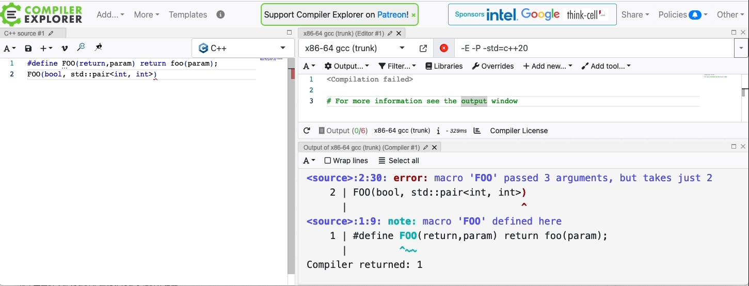This screenshot has width=749, height=286.
Task: Open the x86-64 gcc compiler selector
Action: click(354, 49)
